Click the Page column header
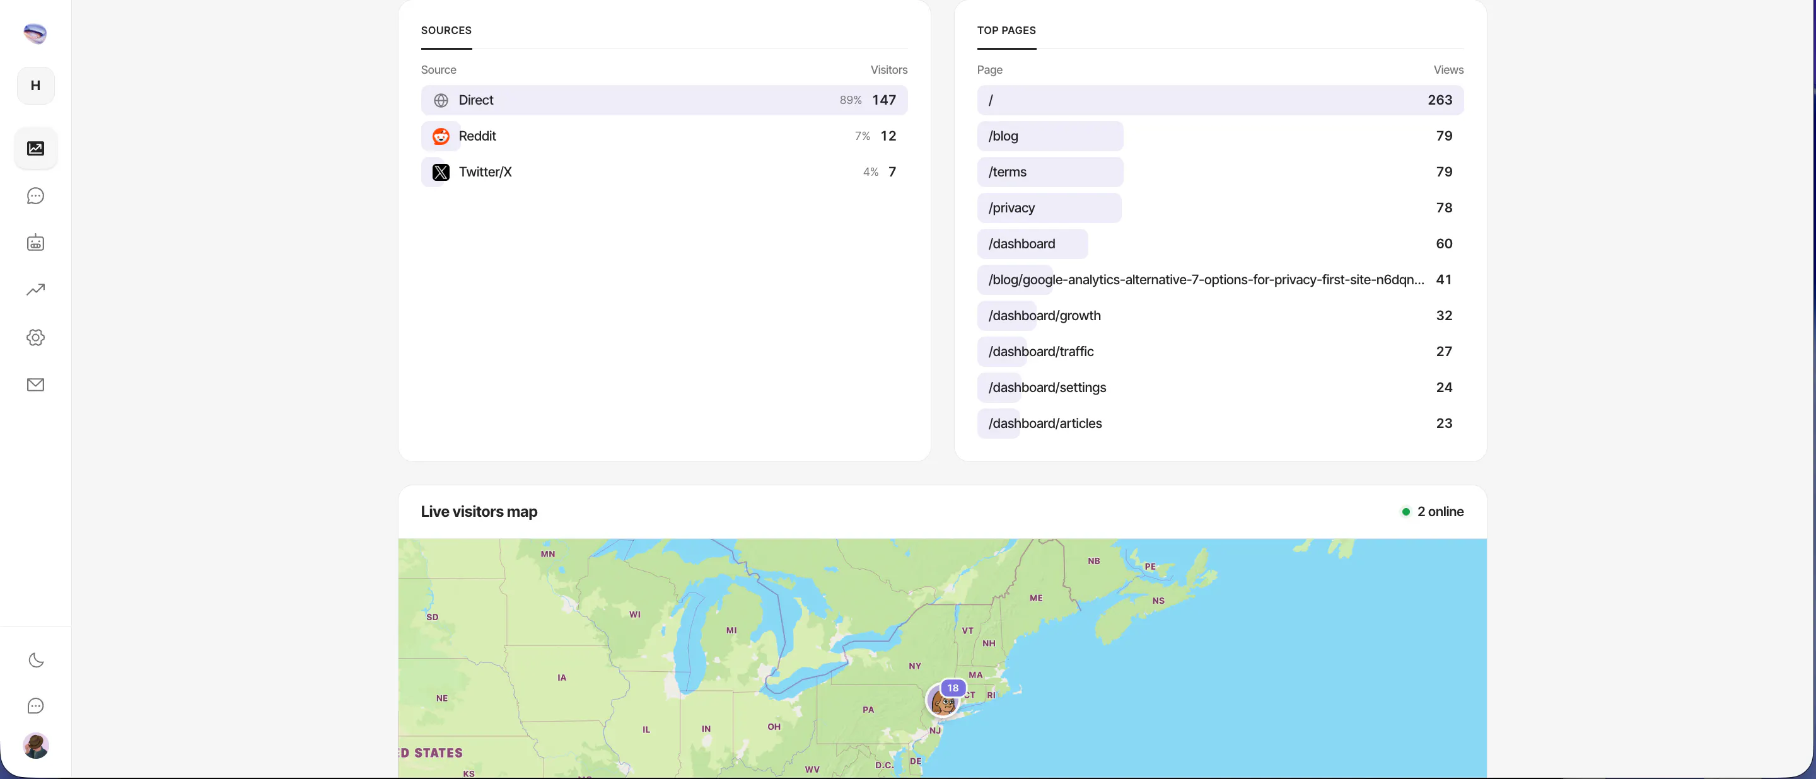 989,70
